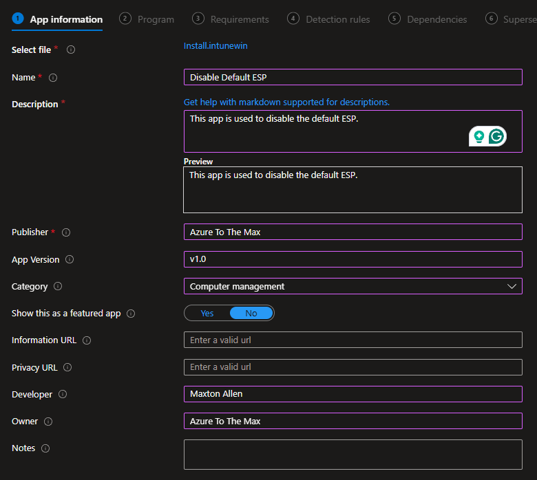Click the info icon next to Category
537x480 pixels.
click(x=58, y=287)
